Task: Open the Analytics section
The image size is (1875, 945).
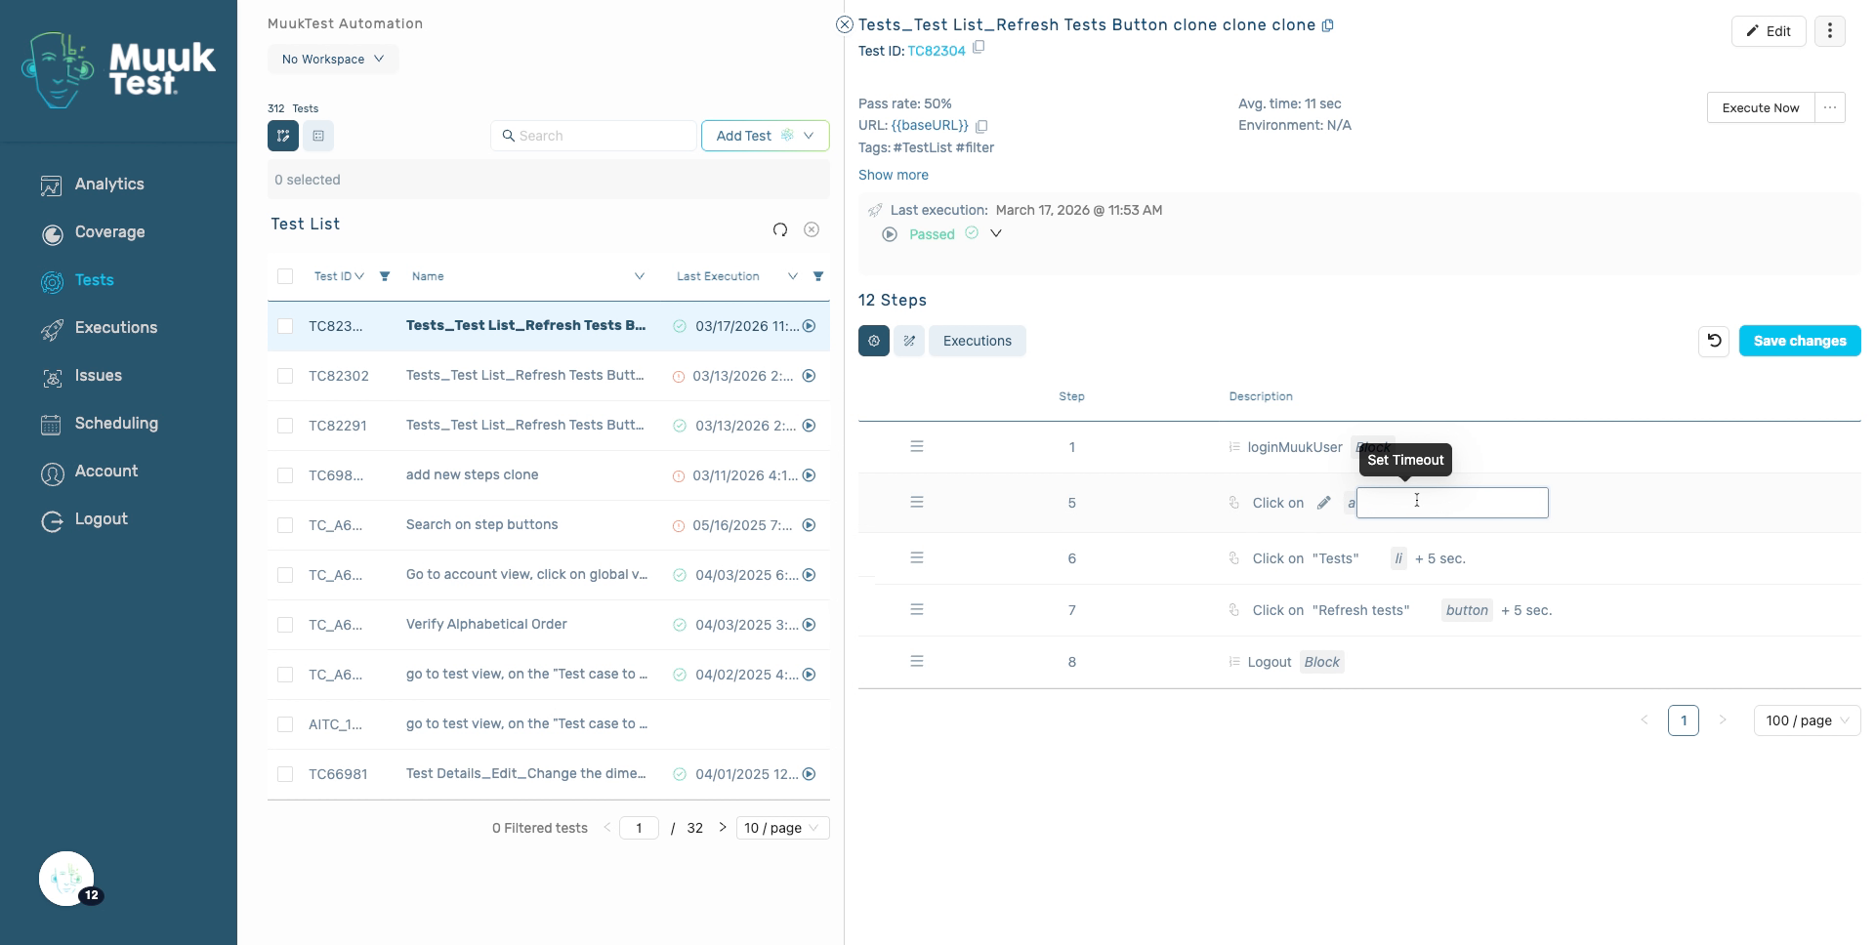Action: [x=108, y=185]
